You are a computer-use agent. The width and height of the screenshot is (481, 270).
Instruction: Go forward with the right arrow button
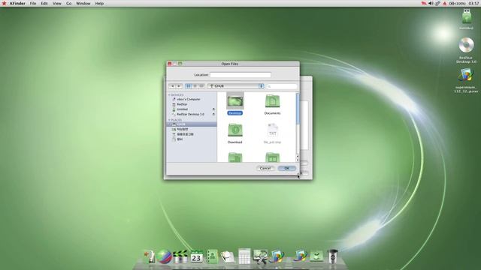179,86
